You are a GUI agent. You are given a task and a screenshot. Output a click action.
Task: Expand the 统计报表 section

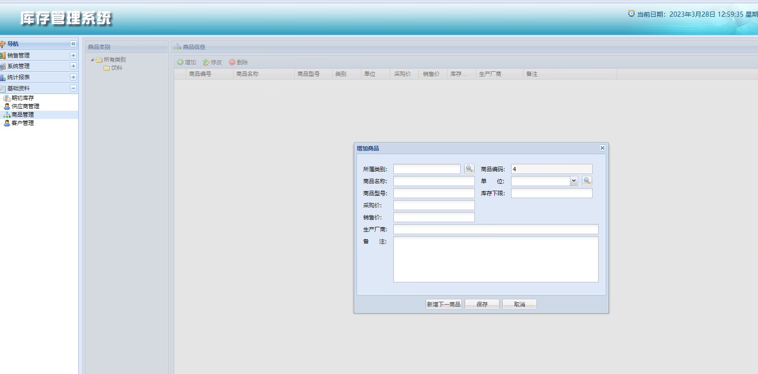73,77
